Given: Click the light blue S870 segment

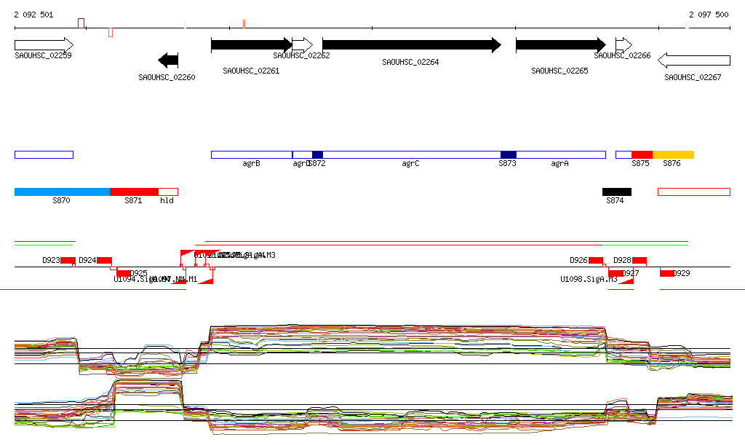Looking at the screenshot, I should coord(62,192).
